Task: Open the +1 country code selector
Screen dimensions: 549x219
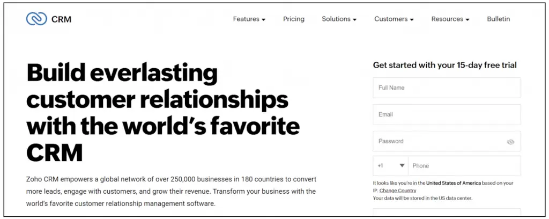Action: (x=390, y=166)
